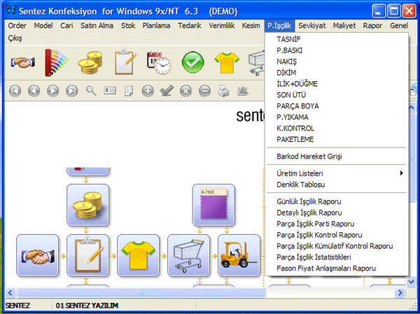Open Denklik Tablosu
Viewport: 420px width, 314px height.
(337, 185)
